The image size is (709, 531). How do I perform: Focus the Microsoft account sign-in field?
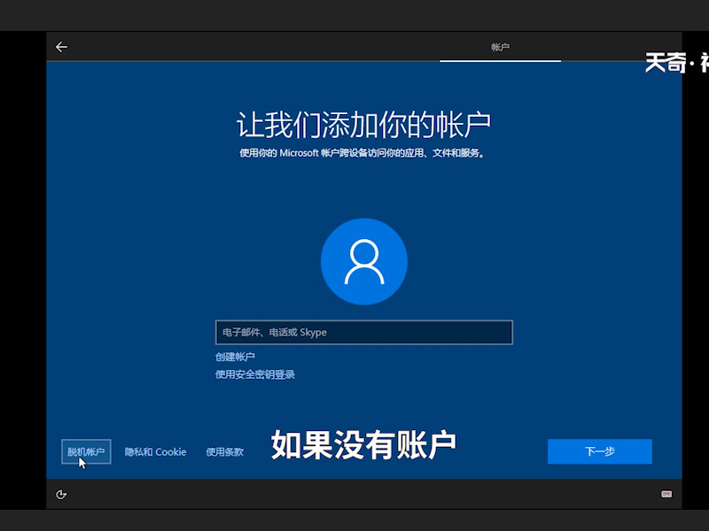pyautogui.click(x=364, y=332)
